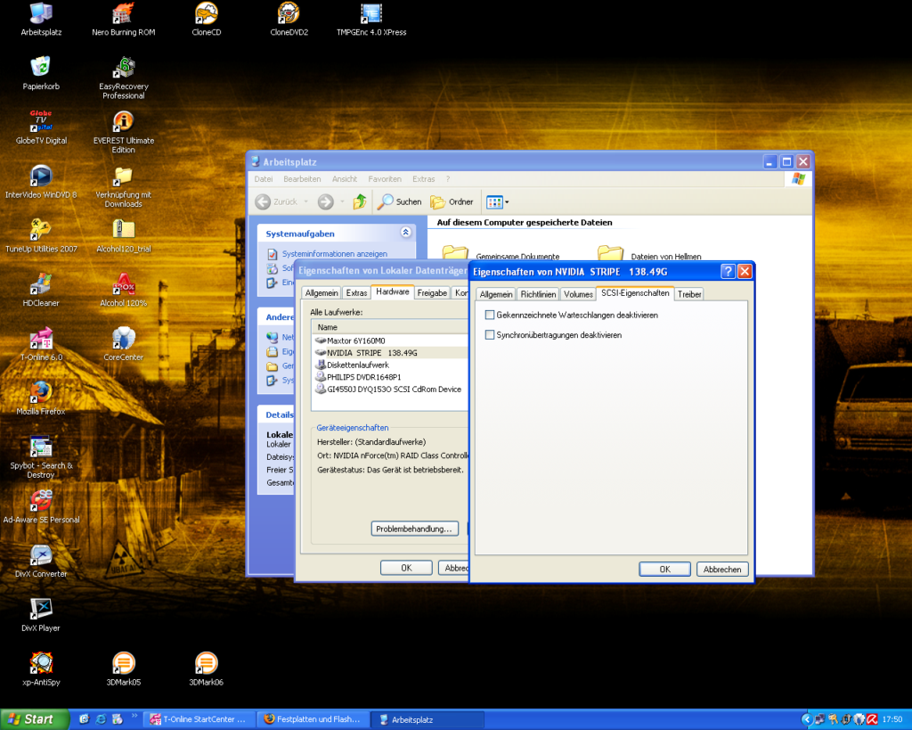The width and height of the screenshot is (912, 730).
Task: Select PHILIPS DVDR1648P1 in drive list
Action: (391, 377)
